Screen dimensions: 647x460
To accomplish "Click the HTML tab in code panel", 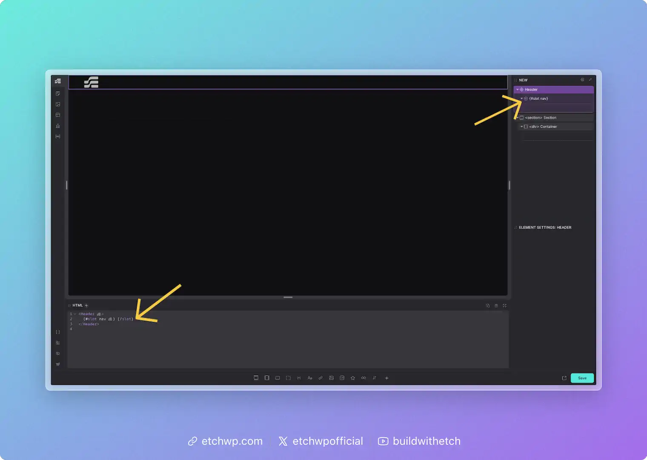I will [77, 305].
